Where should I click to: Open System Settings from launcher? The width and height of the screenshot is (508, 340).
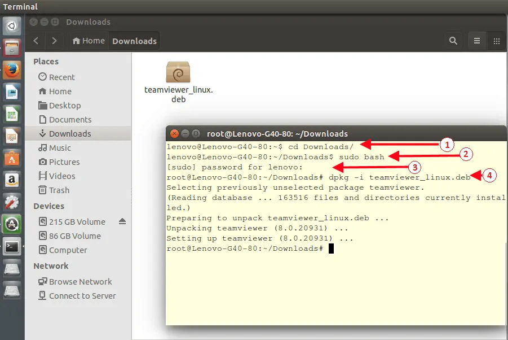(x=12, y=202)
